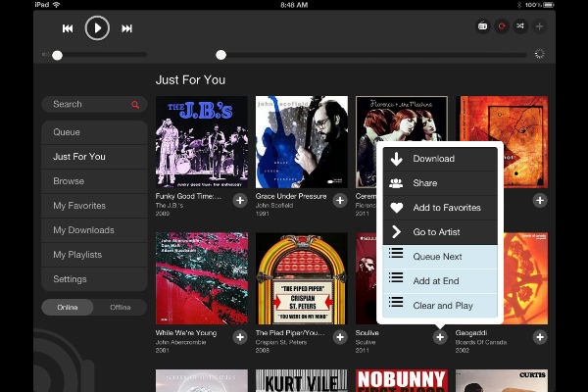Open plus menu for Geogaddi
The width and height of the screenshot is (588, 392).
[x=540, y=337]
